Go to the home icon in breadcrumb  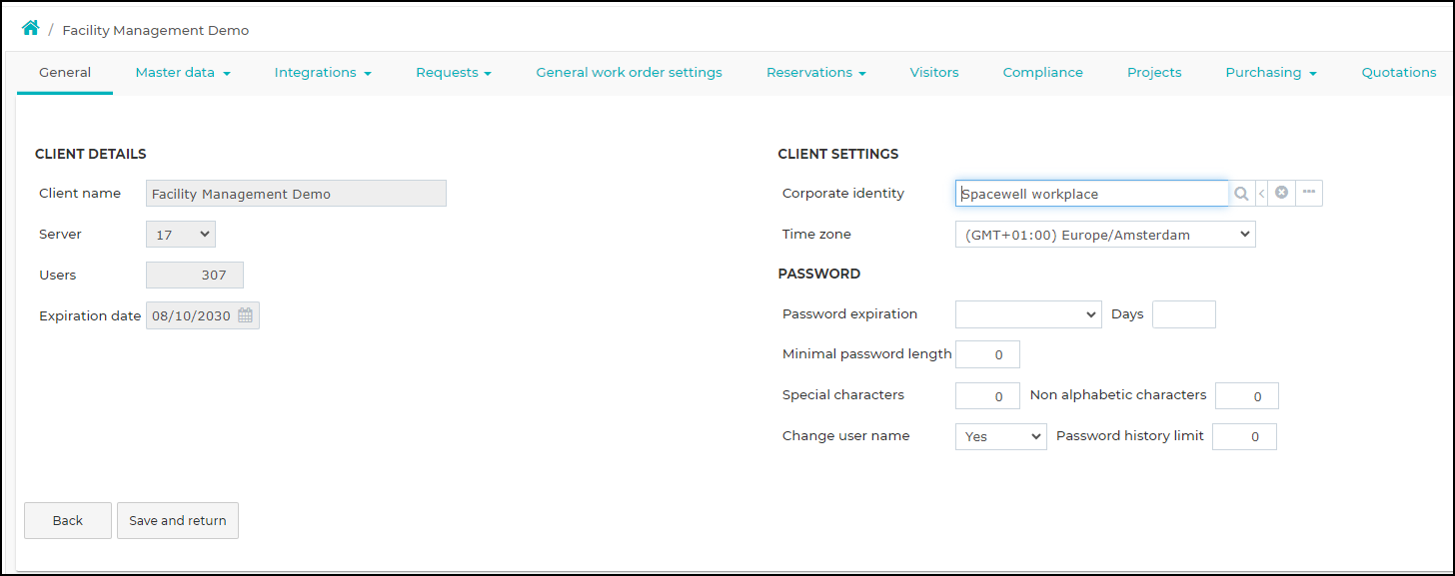click(31, 29)
